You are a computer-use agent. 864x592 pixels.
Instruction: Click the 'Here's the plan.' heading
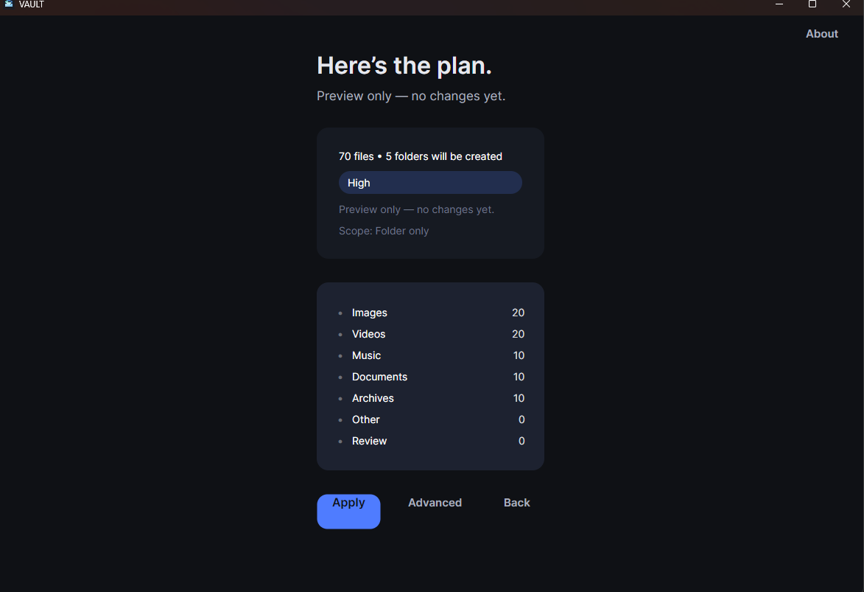point(404,66)
